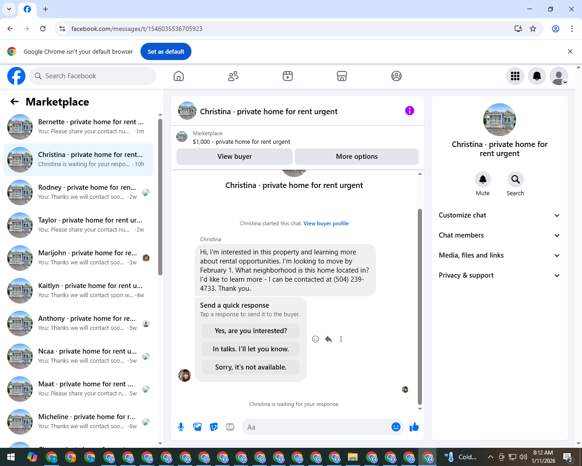Open a new browser tab
The image size is (582, 466).
point(45,9)
